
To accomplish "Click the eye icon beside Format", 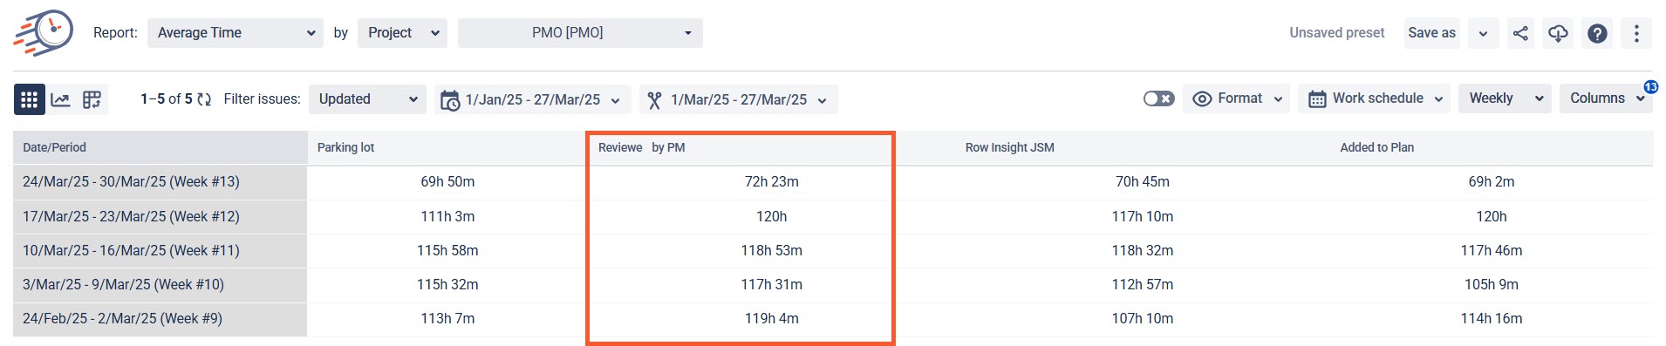I will point(1202,98).
